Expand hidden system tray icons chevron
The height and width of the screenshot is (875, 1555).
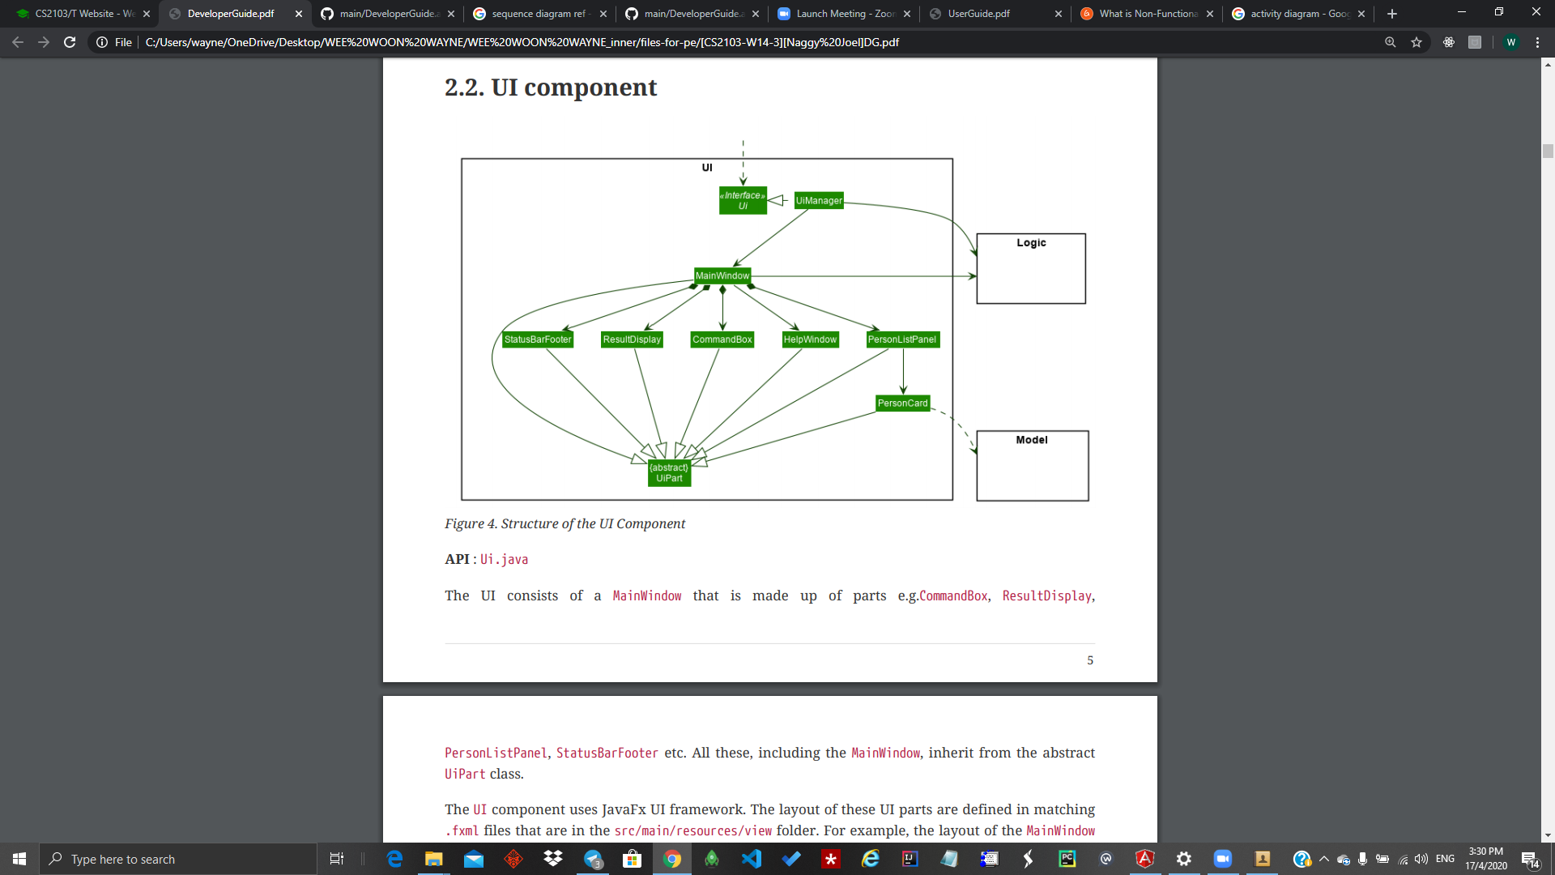pyautogui.click(x=1324, y=859)
